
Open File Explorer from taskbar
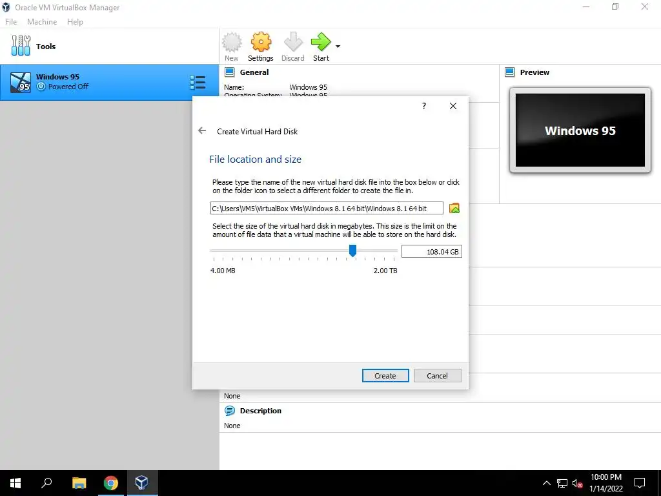[79, 483]
